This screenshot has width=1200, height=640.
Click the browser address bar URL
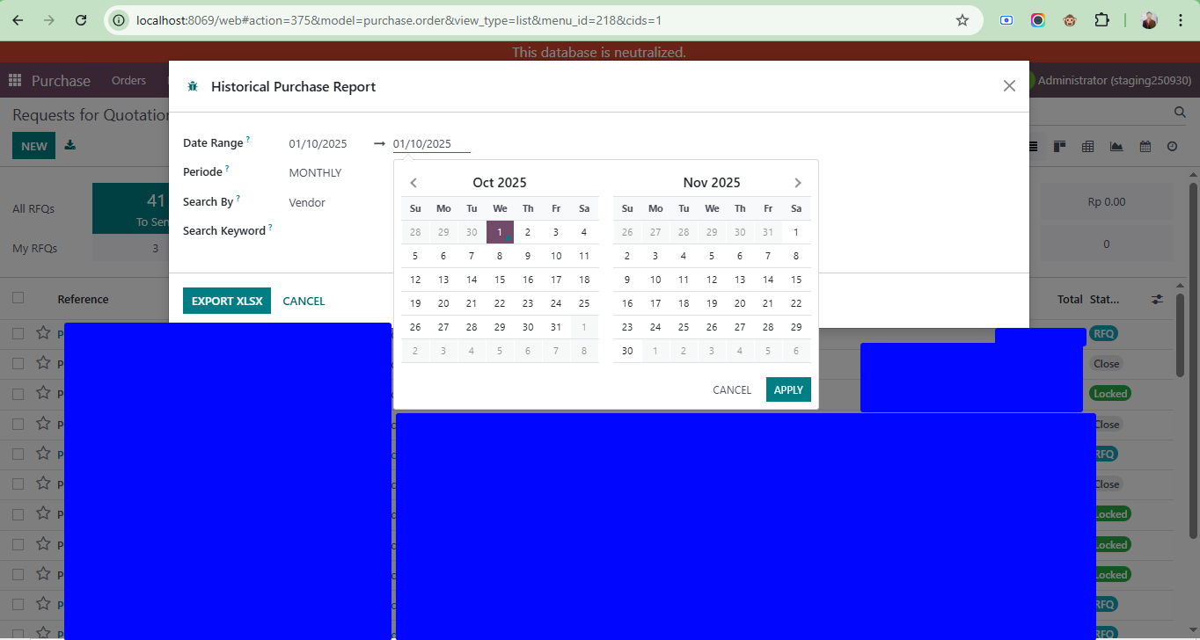coord(399,20)
